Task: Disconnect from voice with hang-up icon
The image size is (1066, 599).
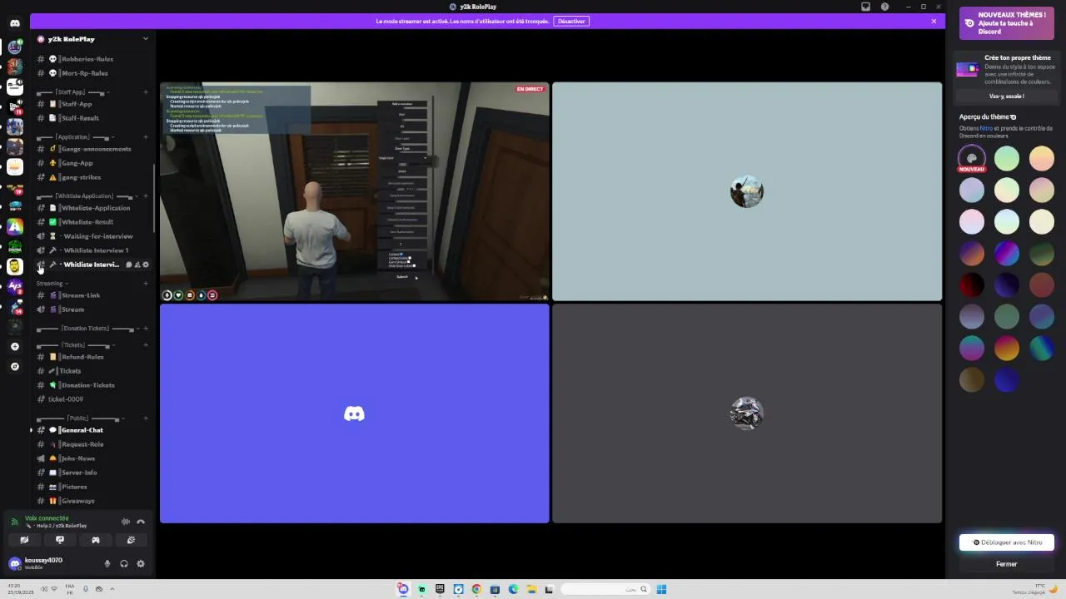Action: pos(141,522)
